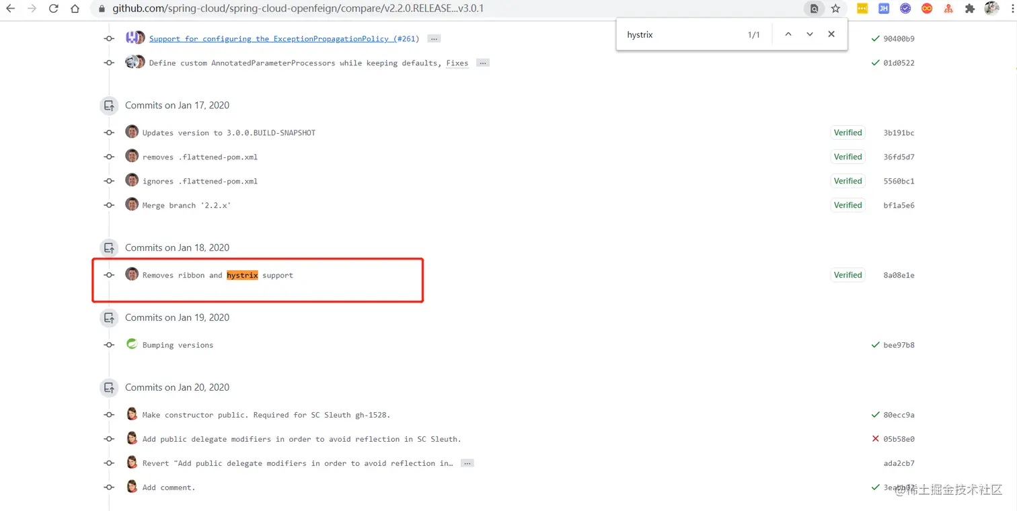Image resolution: width=1017 pixels, height=511 pixels.
Task: Open the browser profile avatar
Action: 991,9
